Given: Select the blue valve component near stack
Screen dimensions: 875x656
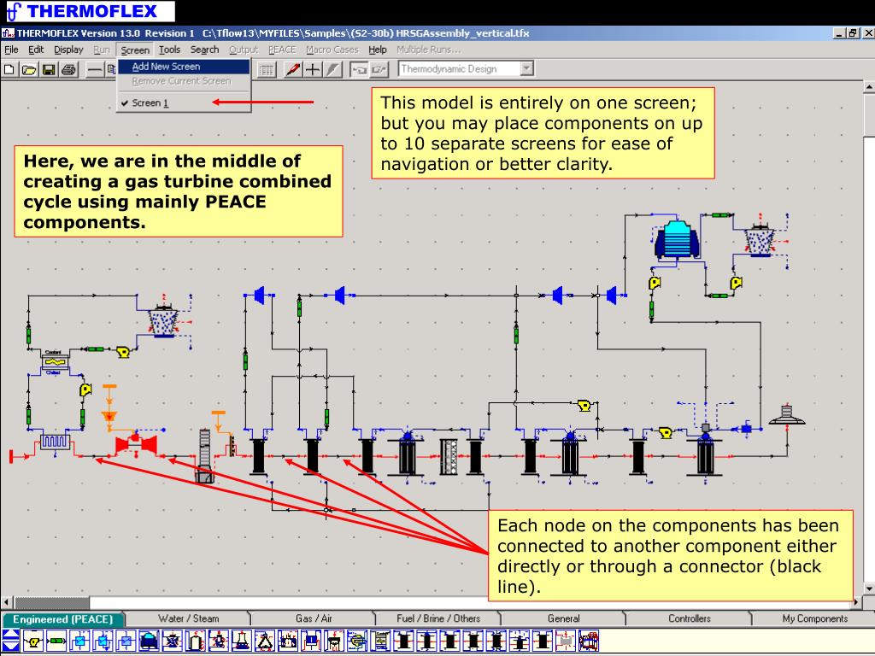Looking at the screenshot, I should (745, 429).
